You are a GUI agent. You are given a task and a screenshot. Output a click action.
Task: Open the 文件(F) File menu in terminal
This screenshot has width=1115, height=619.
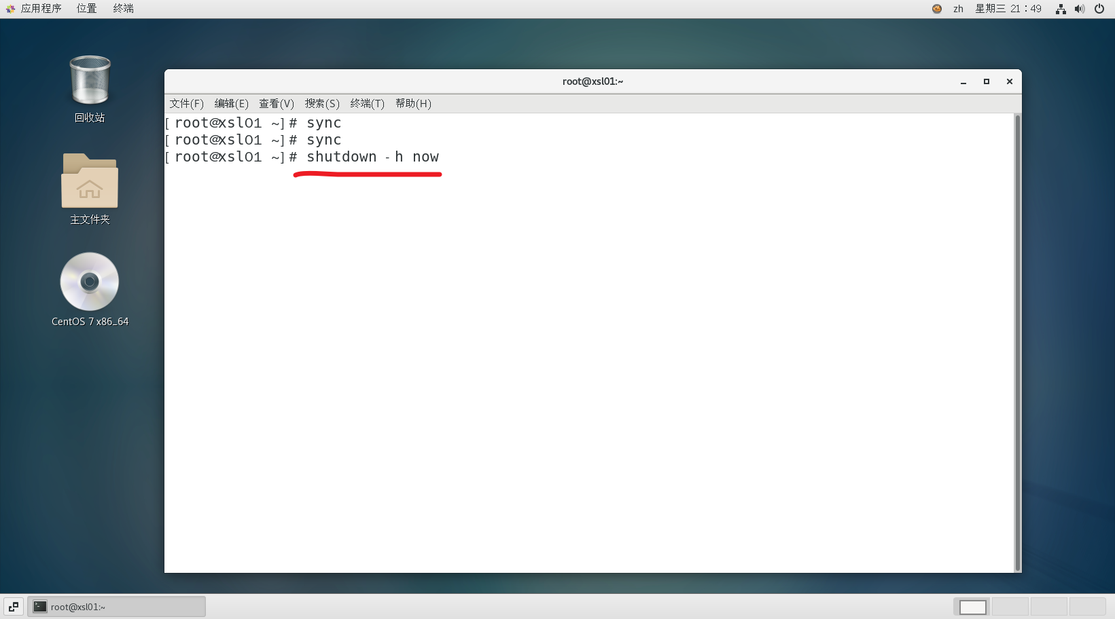(186, 104)
